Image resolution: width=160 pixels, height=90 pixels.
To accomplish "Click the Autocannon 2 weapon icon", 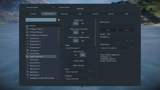I will [27, 41].
